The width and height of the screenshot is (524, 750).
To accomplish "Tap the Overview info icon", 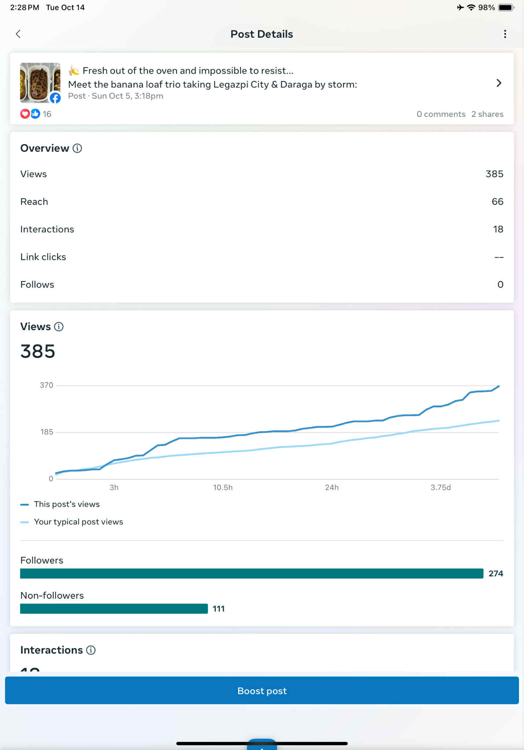I will click(77, 148).
